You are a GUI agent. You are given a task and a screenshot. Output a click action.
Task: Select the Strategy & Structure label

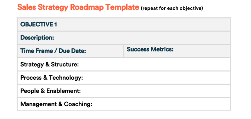coord(49,64)
